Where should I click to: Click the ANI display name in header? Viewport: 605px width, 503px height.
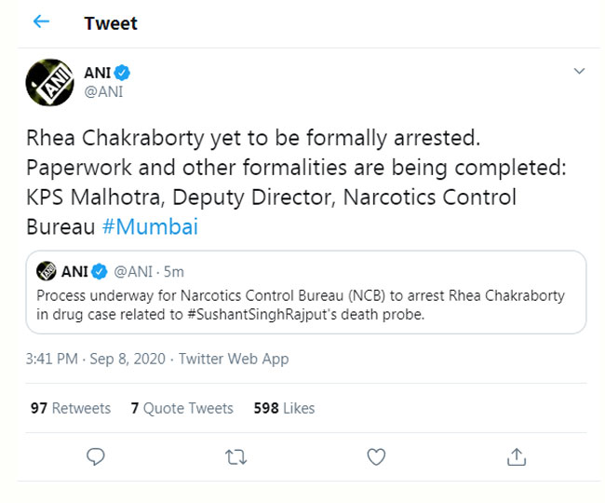pyautogui.click(x=98, y=73)
